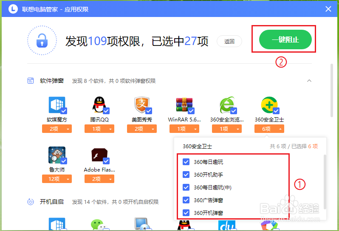Screen dimensions: 339x231
Task: Collapse the 360安全卫士 6项 dropdown
Action: click(x=269, y=129)
